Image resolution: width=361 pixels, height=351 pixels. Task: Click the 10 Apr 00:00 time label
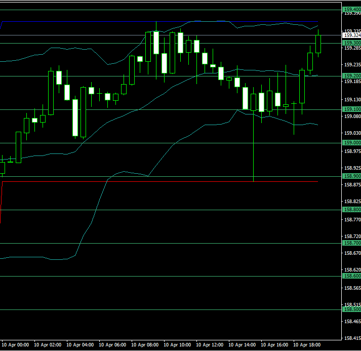(15, 345)
